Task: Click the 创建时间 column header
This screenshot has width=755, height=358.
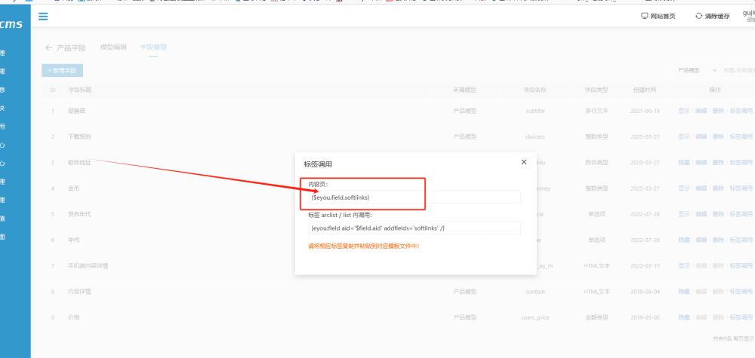Action: click(645, 90)
